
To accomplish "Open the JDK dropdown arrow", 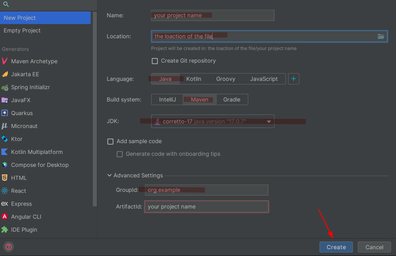I will tap(269, 122).
